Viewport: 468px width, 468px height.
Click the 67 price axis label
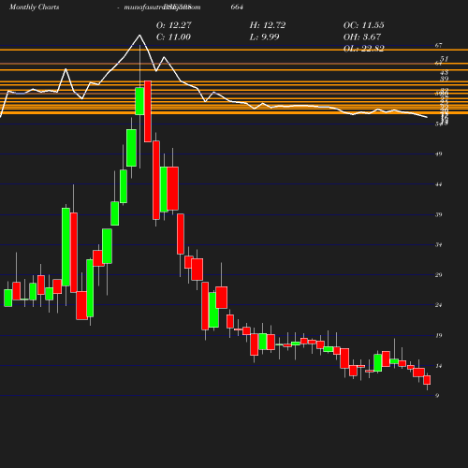(438, 46)
